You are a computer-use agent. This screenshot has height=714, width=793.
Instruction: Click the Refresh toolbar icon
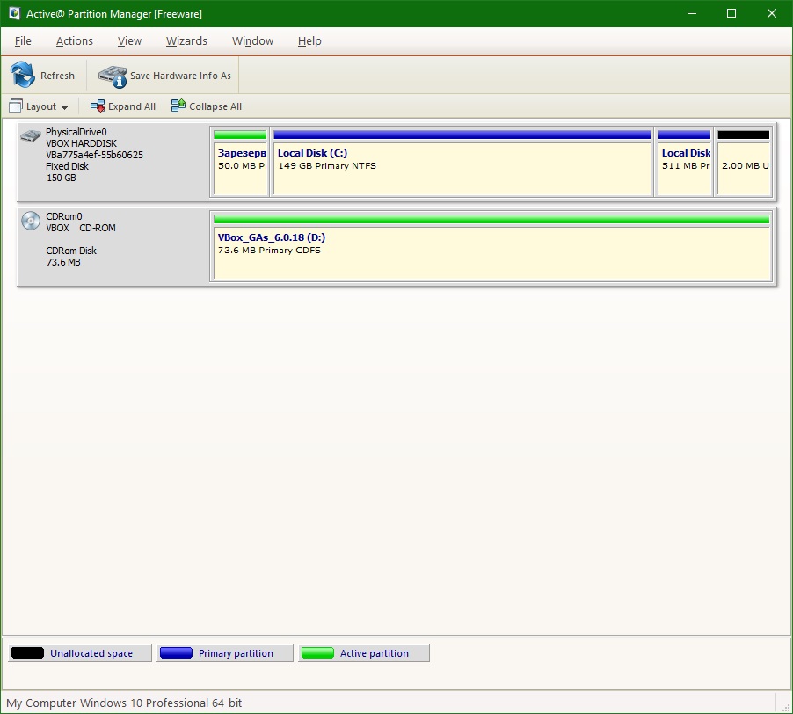coord(21,76)
